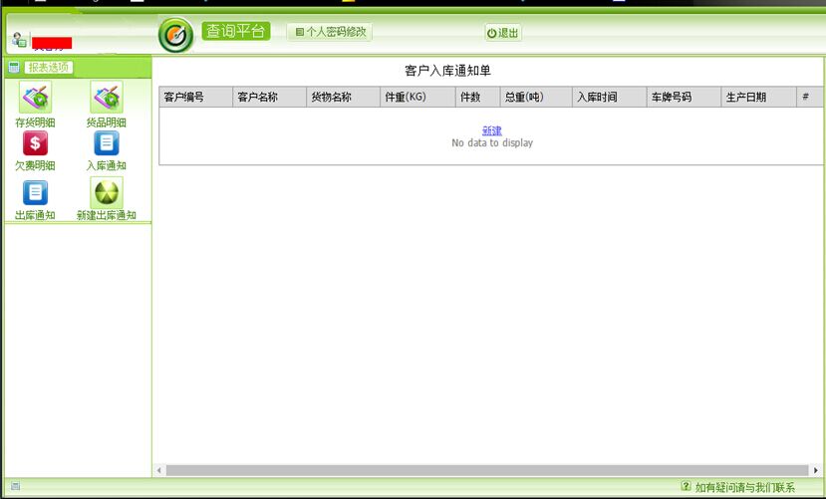Sort by 客户编号 column header
Viewport: 826px width, 499px height.
[184, 98]
